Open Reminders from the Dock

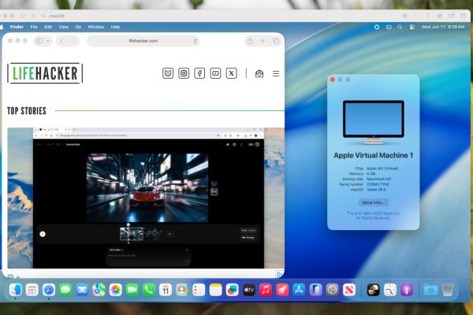pyautogui.click(x=199, y=290)
